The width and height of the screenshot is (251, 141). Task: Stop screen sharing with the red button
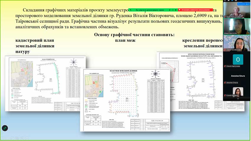click(x=195, y=10)
